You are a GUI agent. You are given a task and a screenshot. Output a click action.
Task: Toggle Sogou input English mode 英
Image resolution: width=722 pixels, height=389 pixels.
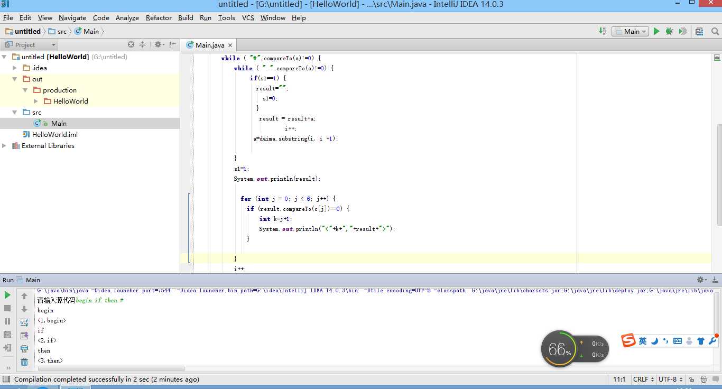click(643, 341)
